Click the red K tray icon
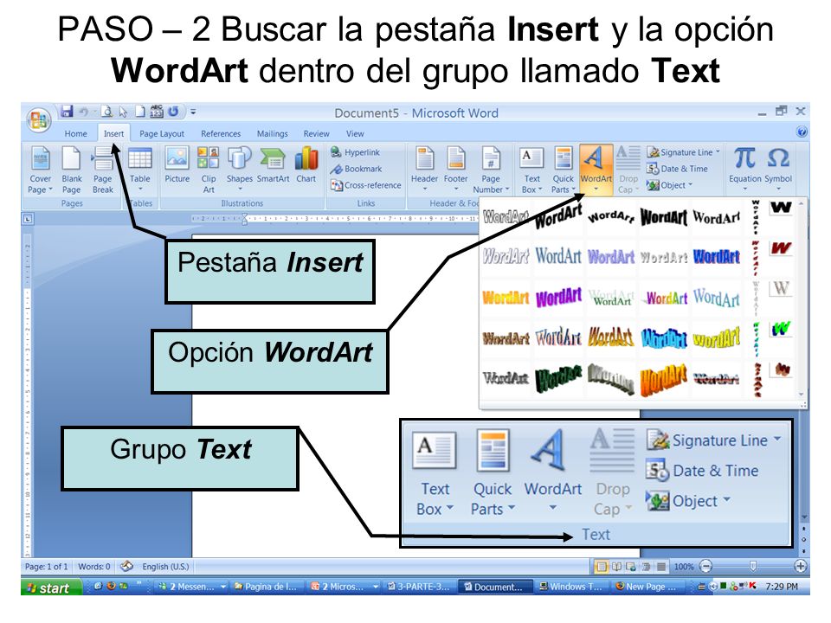 point(753,586)
